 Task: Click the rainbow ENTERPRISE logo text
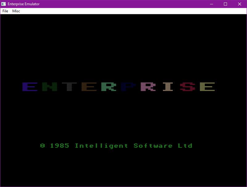tap(119, 87)
